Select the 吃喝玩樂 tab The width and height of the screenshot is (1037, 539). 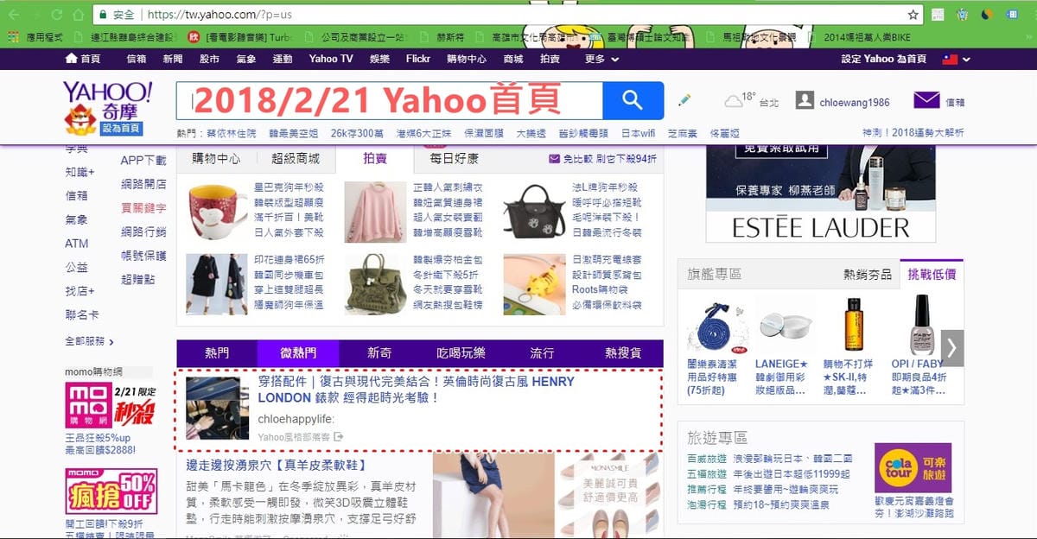click(x=461, y=353)
